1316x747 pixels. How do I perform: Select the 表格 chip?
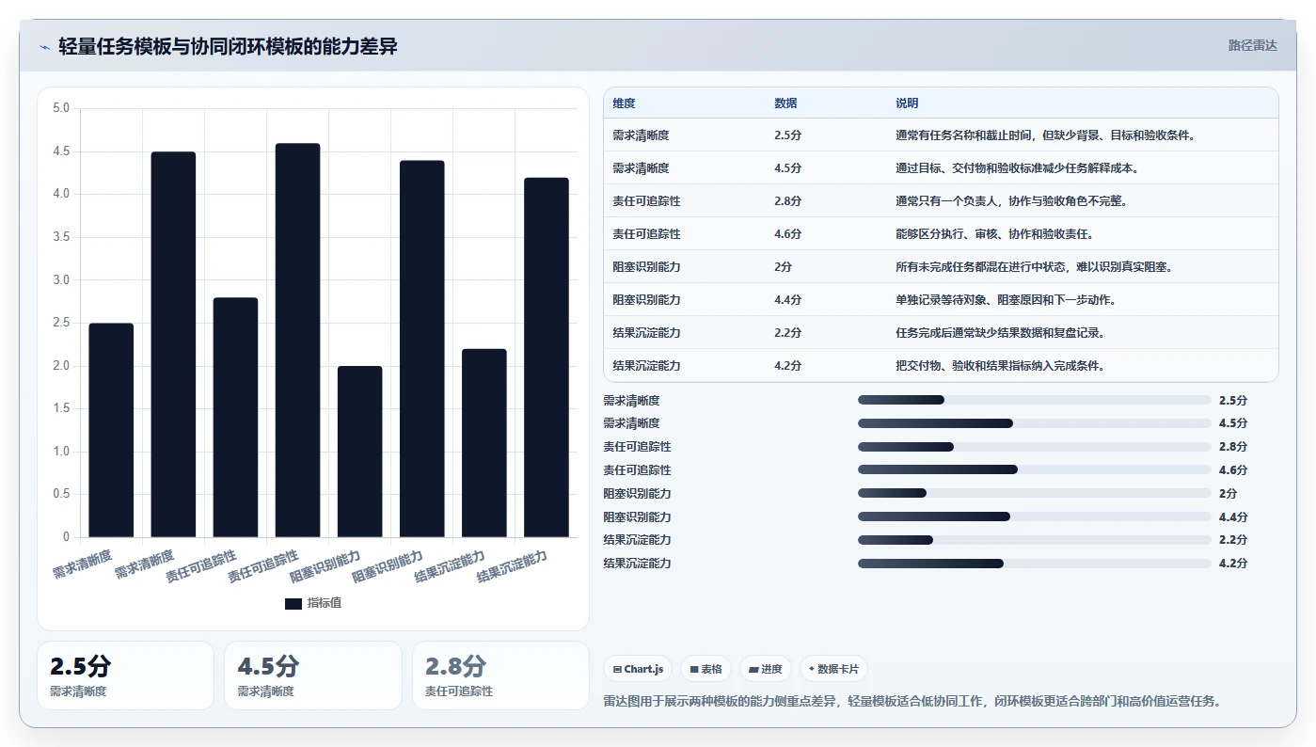click(706, 669)
